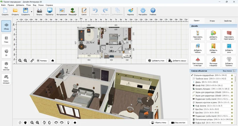This screenshot has width=238, height=126.
Task: Hide the Тройное окно object
Action: pos(232,79)
